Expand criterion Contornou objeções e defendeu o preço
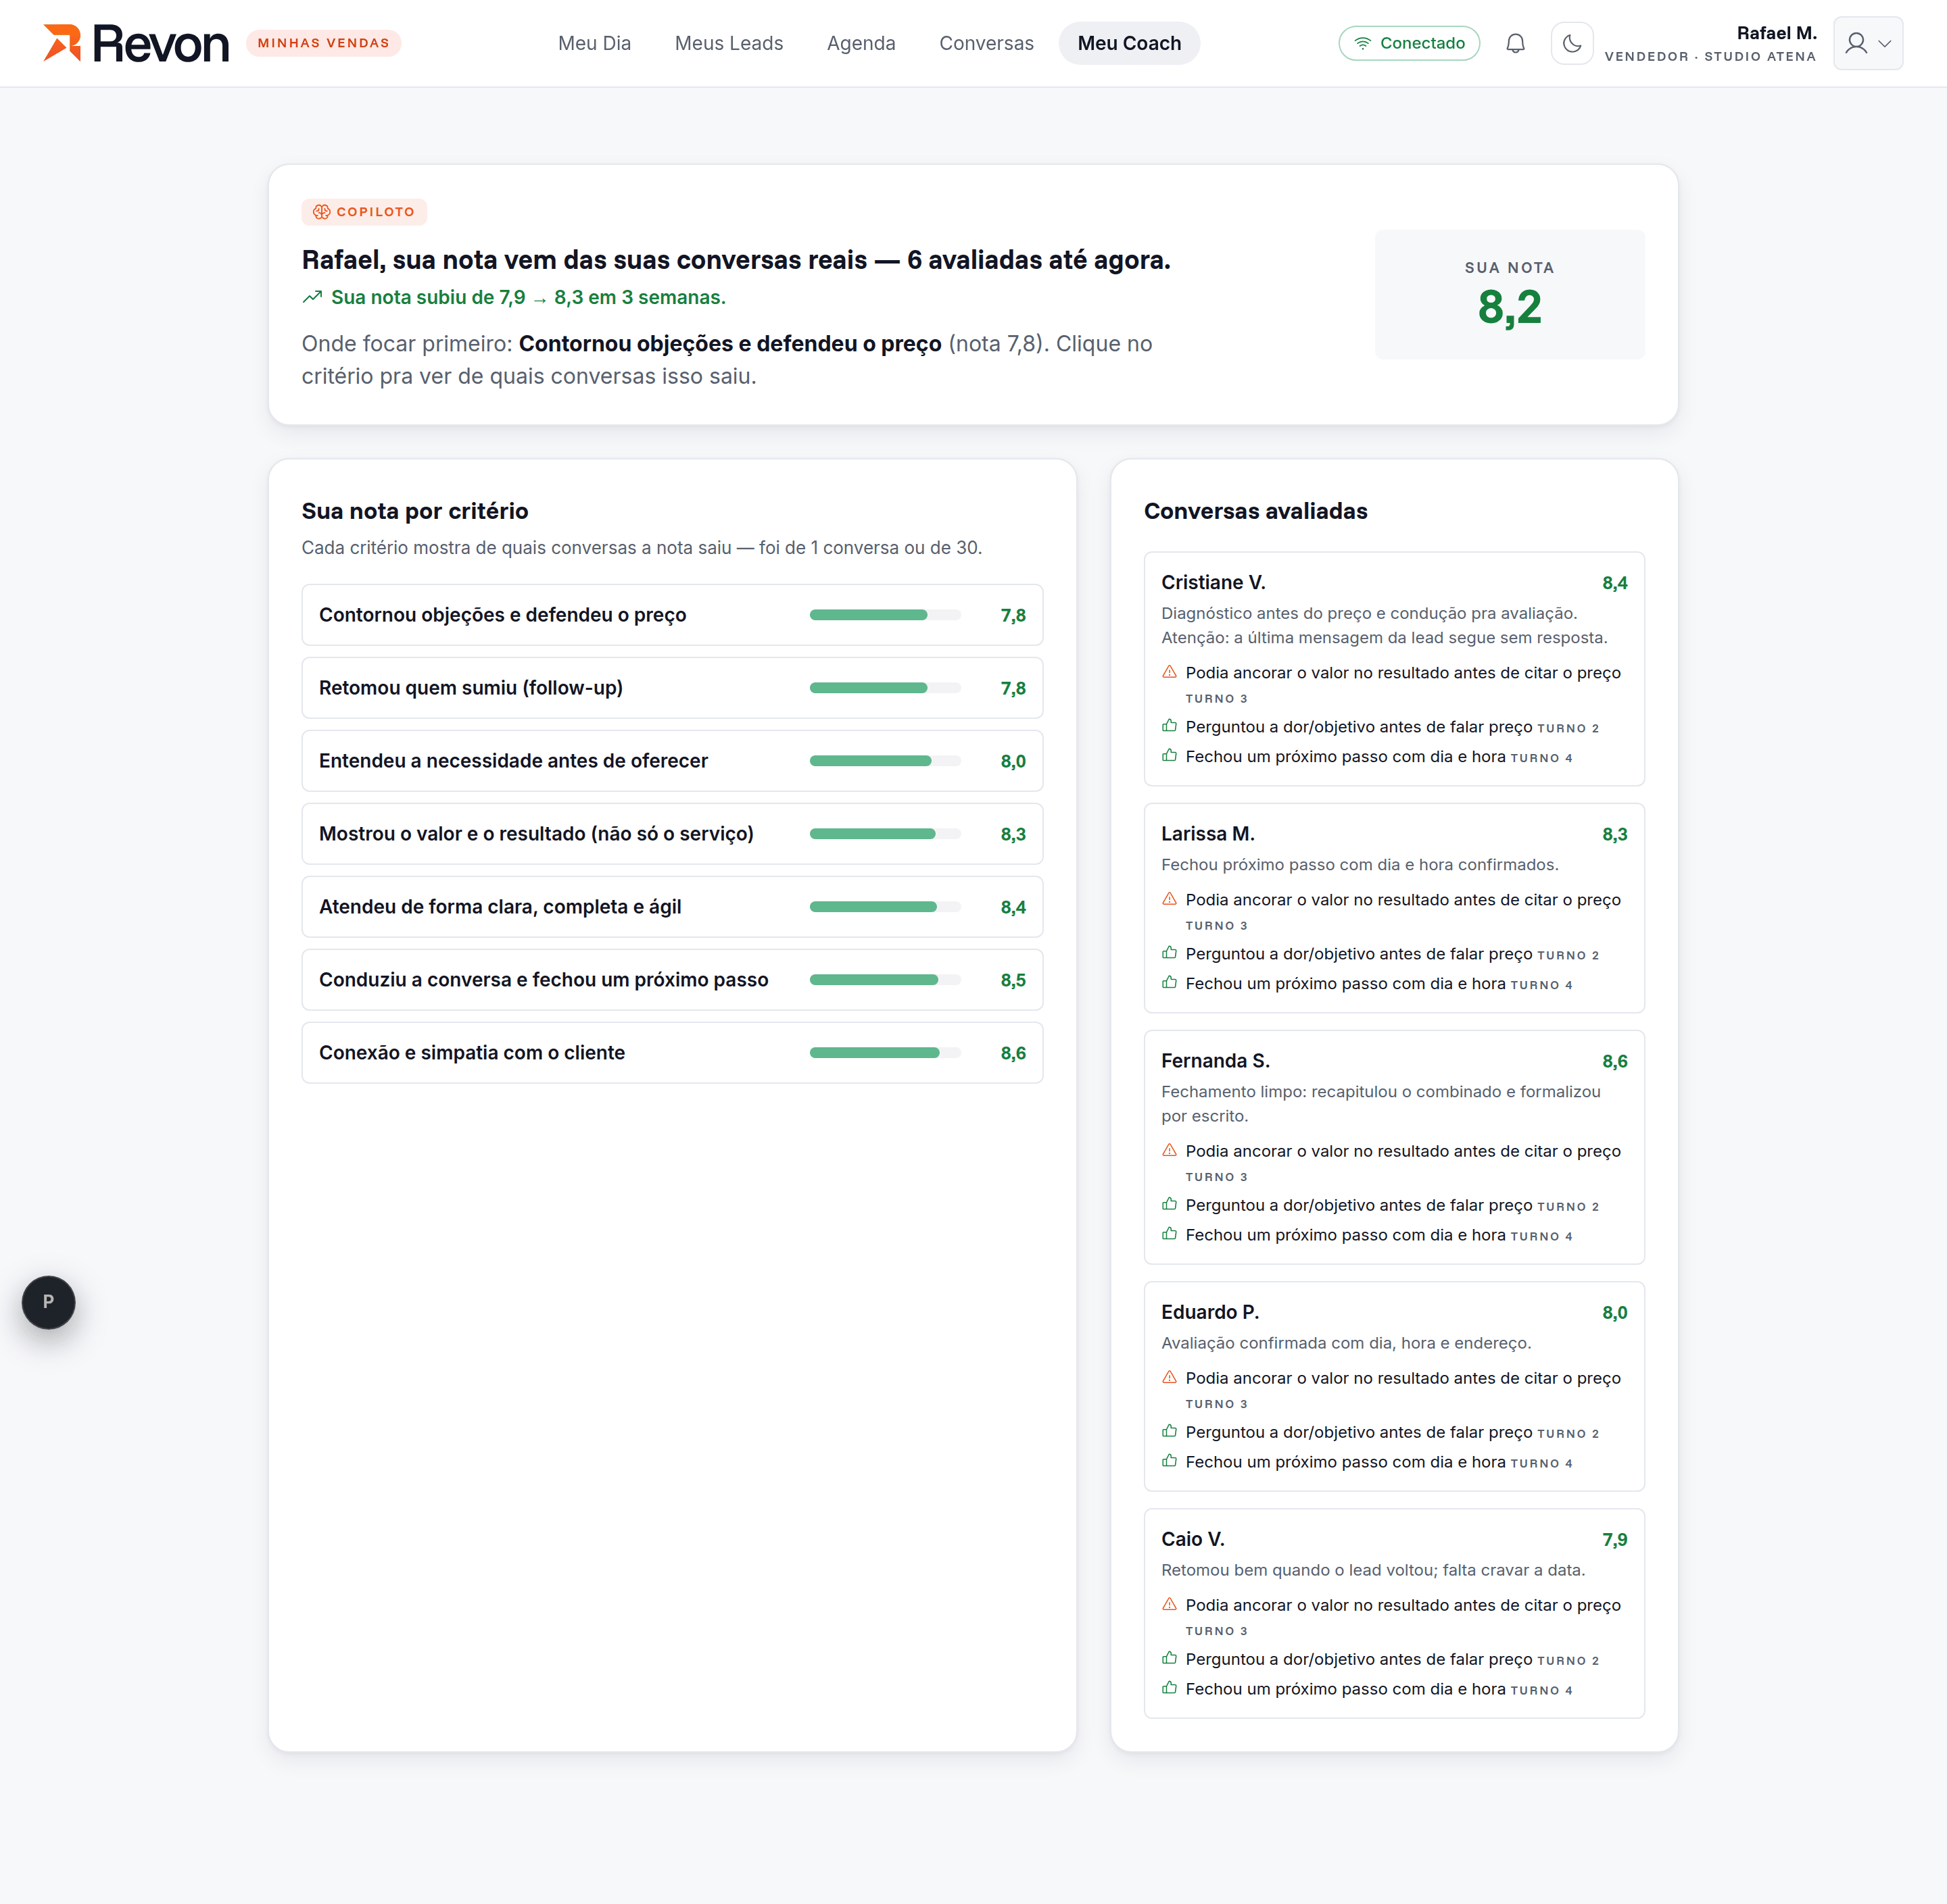This screenshot has width=1947, height=1904. (671, 615)
